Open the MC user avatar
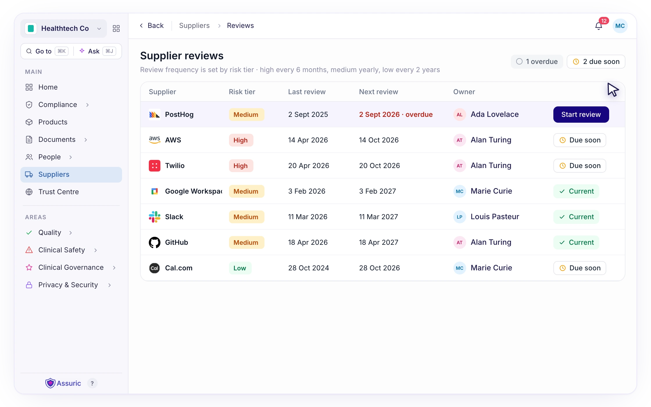This screenshot has height=407, width=651. [x=620, y=26]
